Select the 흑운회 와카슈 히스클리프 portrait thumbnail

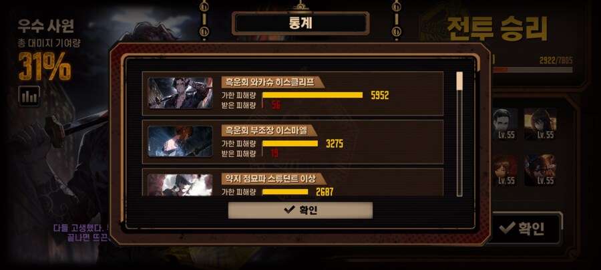[180, 93]
